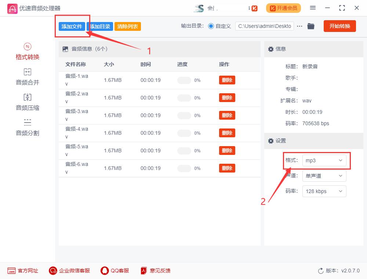This screenshot has height=279, width=367.
Task: Click the 意见反馈 feedback icon
Action: (x=143, y=271)
